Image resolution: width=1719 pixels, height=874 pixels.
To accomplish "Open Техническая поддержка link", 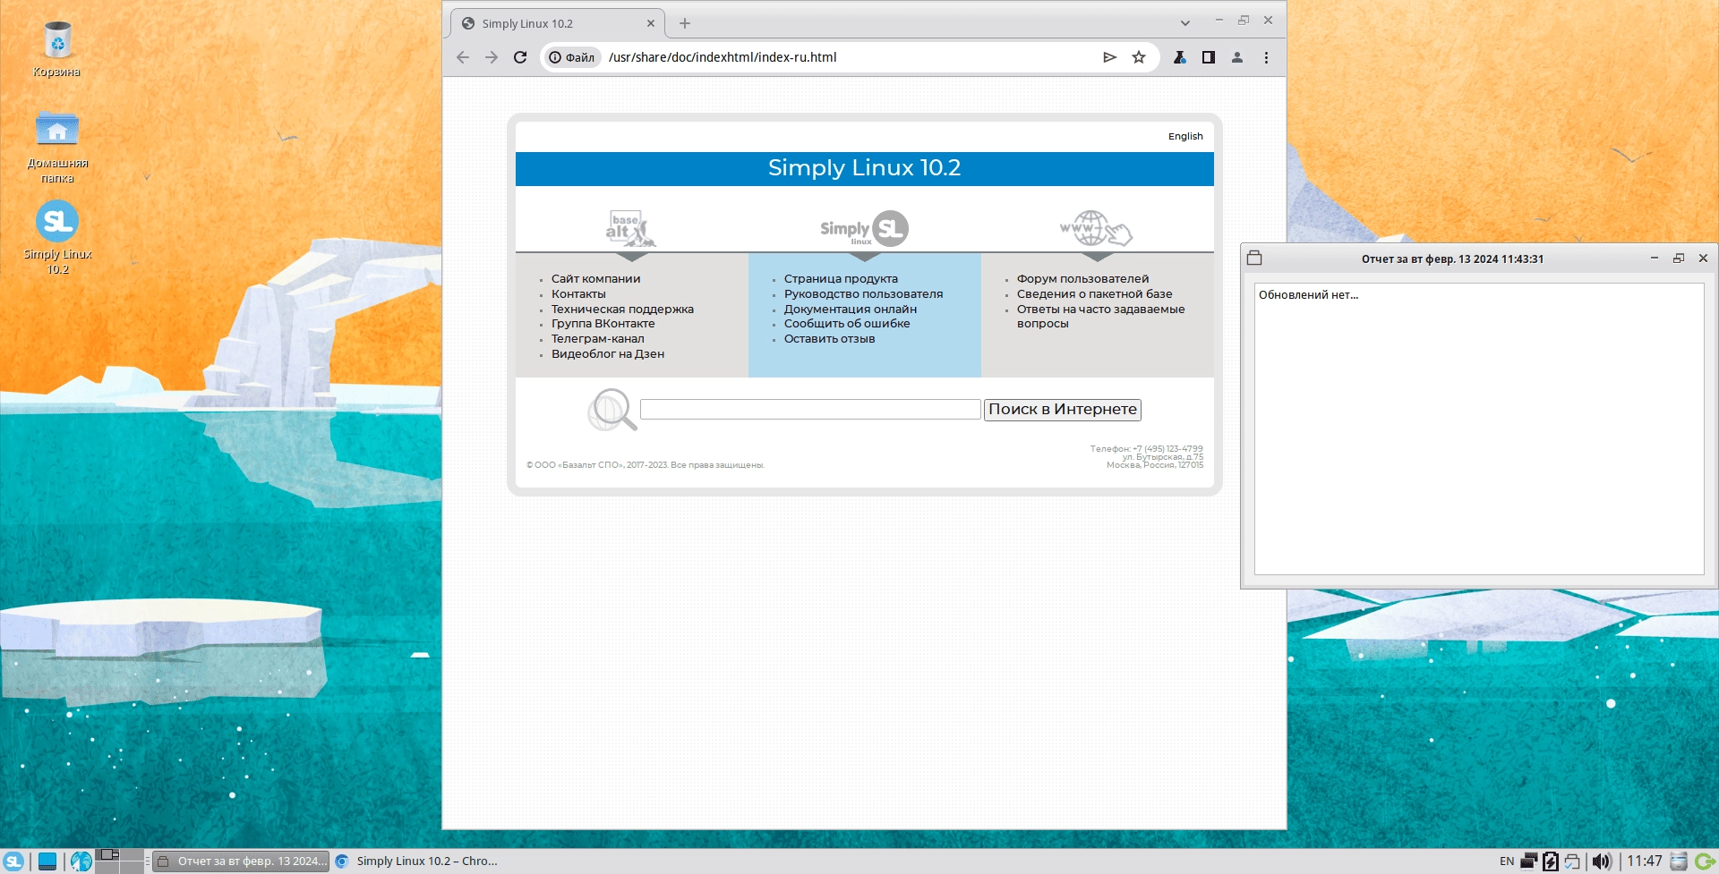I will [622, 310].
